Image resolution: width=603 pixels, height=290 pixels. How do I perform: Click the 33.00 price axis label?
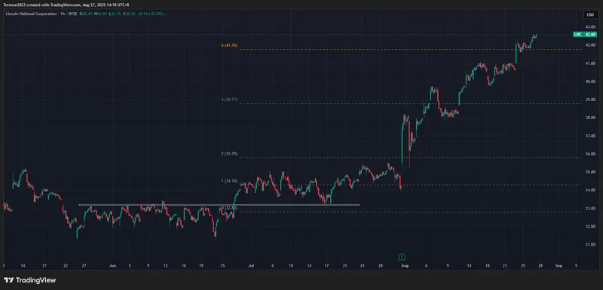click(x=590, y=209)
